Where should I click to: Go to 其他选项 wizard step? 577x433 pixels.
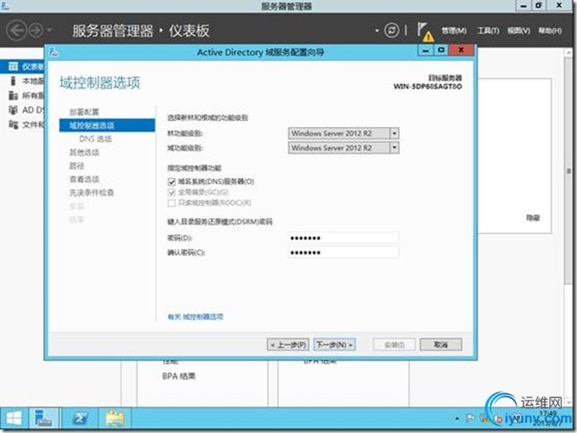pyautogui.click(x=84, y=152)
